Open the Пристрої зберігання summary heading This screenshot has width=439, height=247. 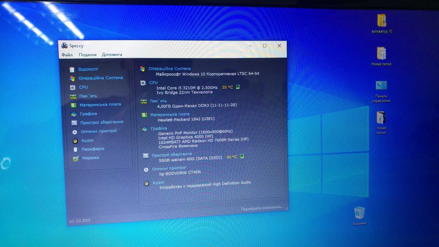pos(172,154)
